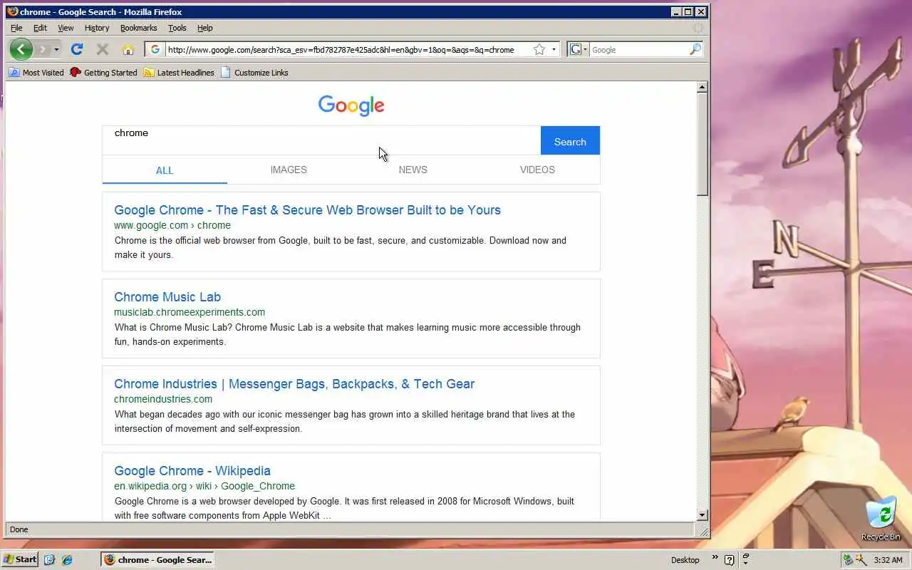912x570 pixels.
Task: Open the Edit menu
Action: point(40,28)
